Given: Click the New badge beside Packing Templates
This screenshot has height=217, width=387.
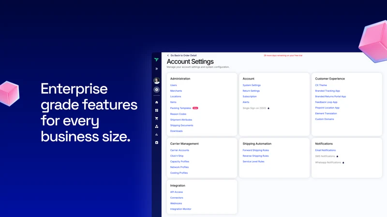Looking at the screenshot, I should [195, 108].
